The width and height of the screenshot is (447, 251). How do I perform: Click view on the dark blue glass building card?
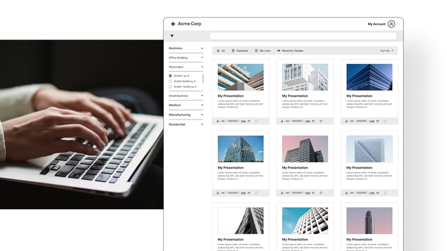point(372,121)
